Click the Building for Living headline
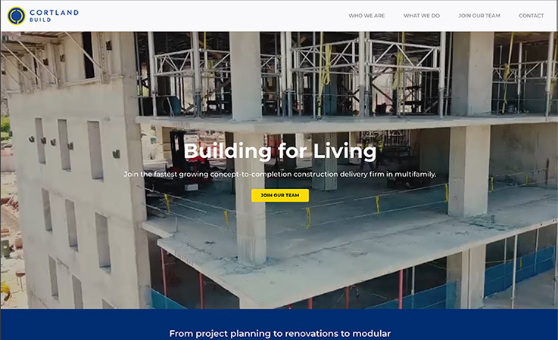 (x=280, y=151)
